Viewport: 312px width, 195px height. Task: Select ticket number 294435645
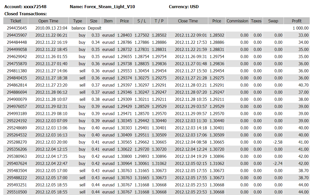tap(17, 28)
